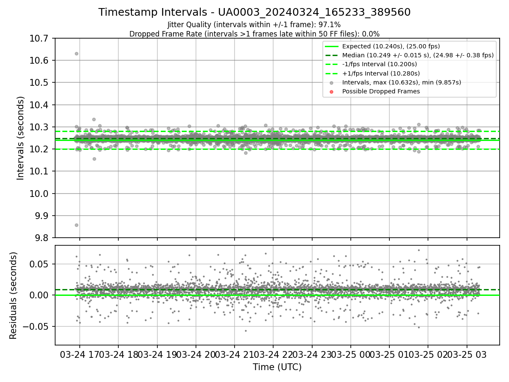The image size is (509, 382).
Task: Click the solid green 'Expected' legend line sample
Action: click(x=332, y=47)
